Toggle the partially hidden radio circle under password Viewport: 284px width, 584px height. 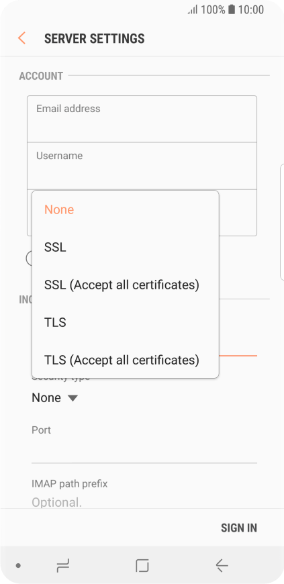tap(29, 258)
